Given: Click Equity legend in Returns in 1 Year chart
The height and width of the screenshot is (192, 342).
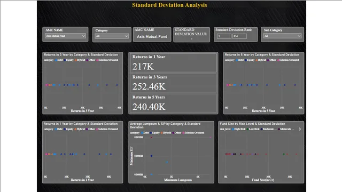Looking at the screenshot, I should [68, 129].
